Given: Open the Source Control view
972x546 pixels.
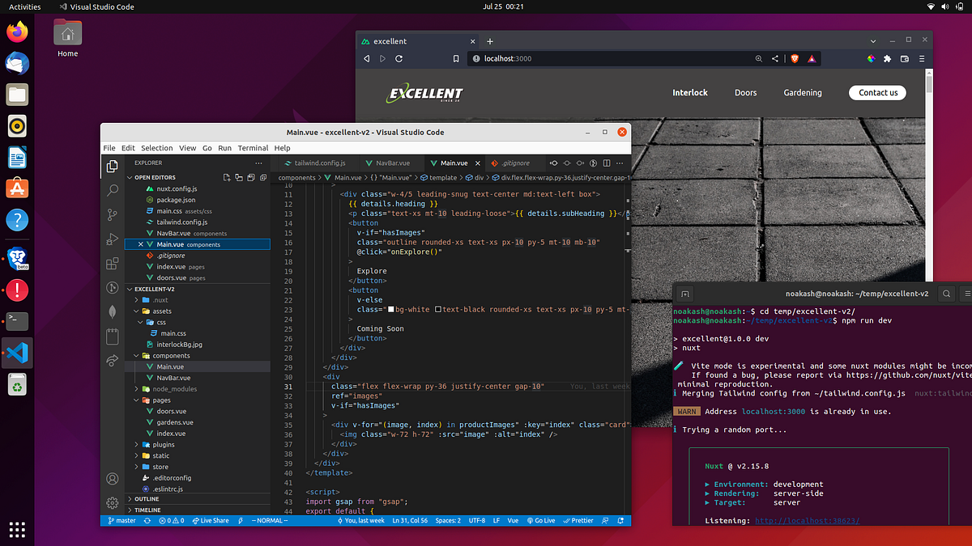Looking at the screenshot, I should pos(112,215).
